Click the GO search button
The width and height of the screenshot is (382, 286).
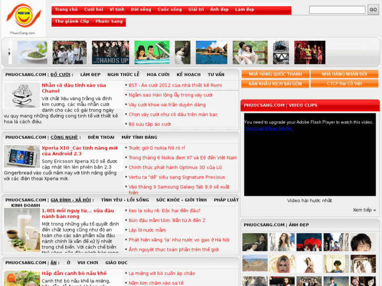pyautogui.click(x=373, y=10)
